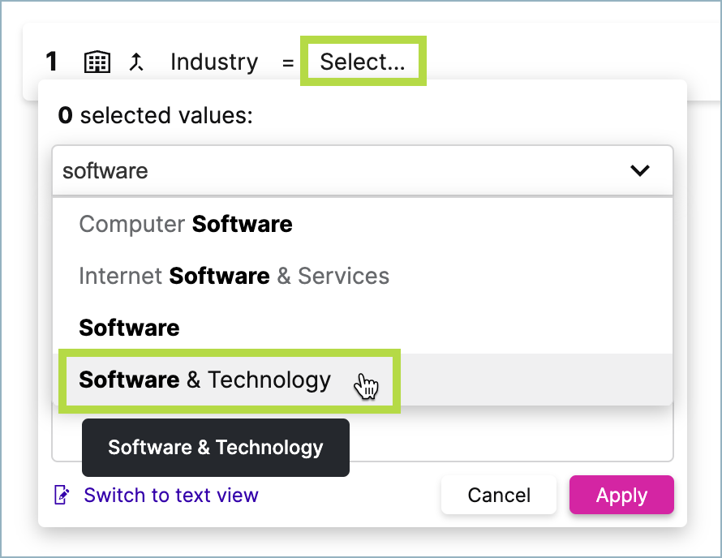Click the Cancel button

[x=498, y=495]
